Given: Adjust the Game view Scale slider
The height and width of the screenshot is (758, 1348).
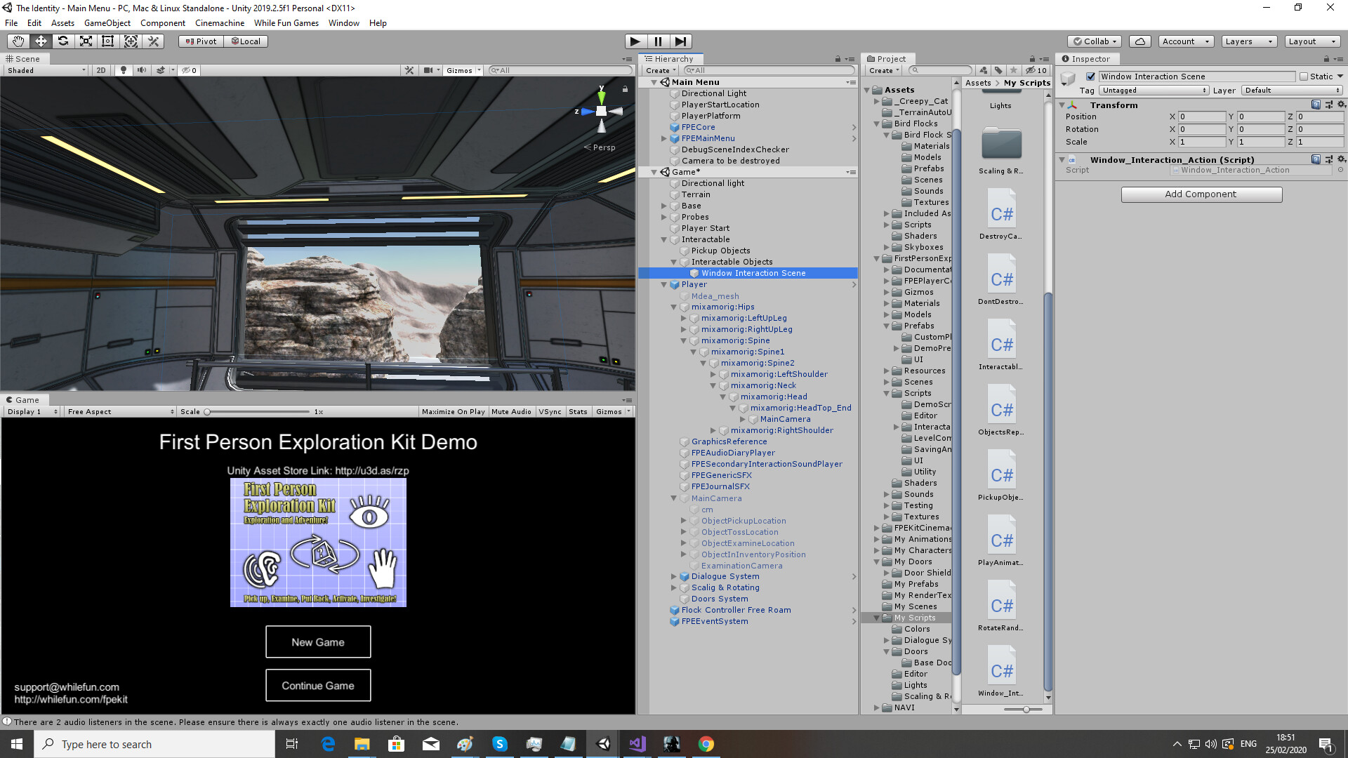Looking at the screenshot, I should [x=208, y=412].
